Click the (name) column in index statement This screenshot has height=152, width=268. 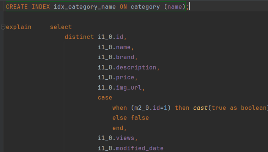(175, 7)
